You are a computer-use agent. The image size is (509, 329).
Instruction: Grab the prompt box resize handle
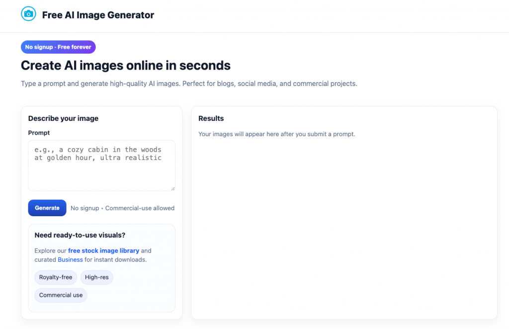pyautogui.click(x=172, y=188)
